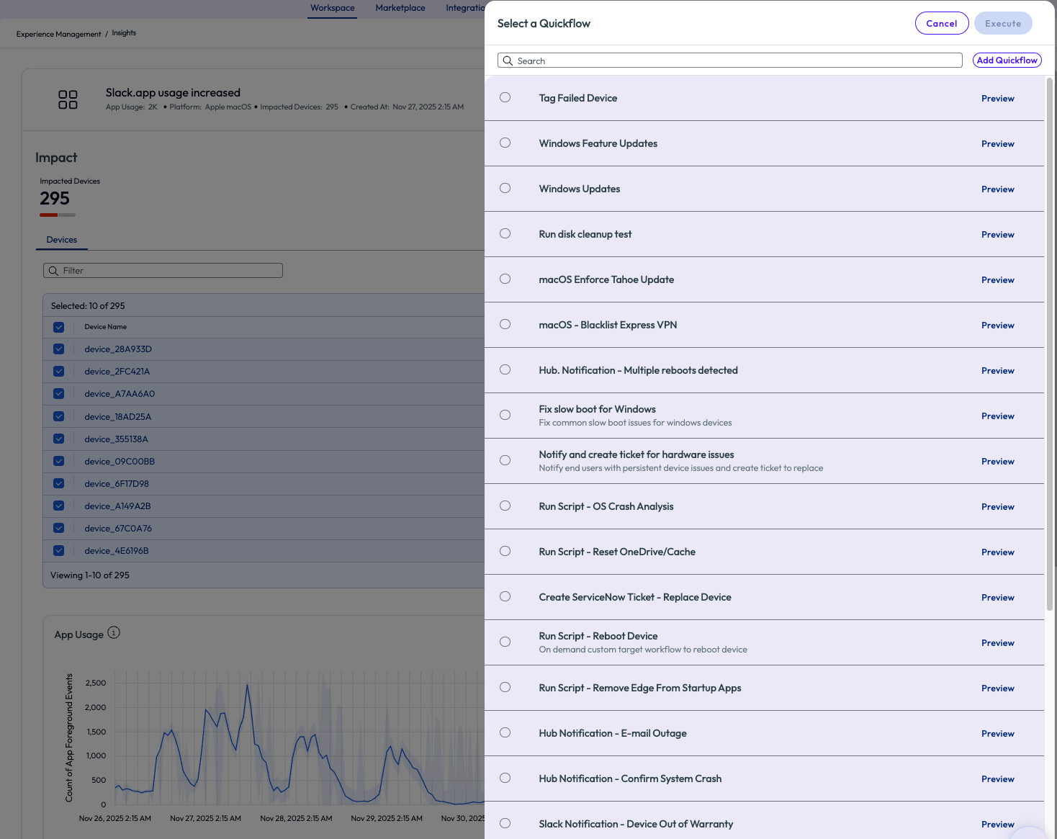
Task: Open the Marketplace tab
Action: (400, 8)
